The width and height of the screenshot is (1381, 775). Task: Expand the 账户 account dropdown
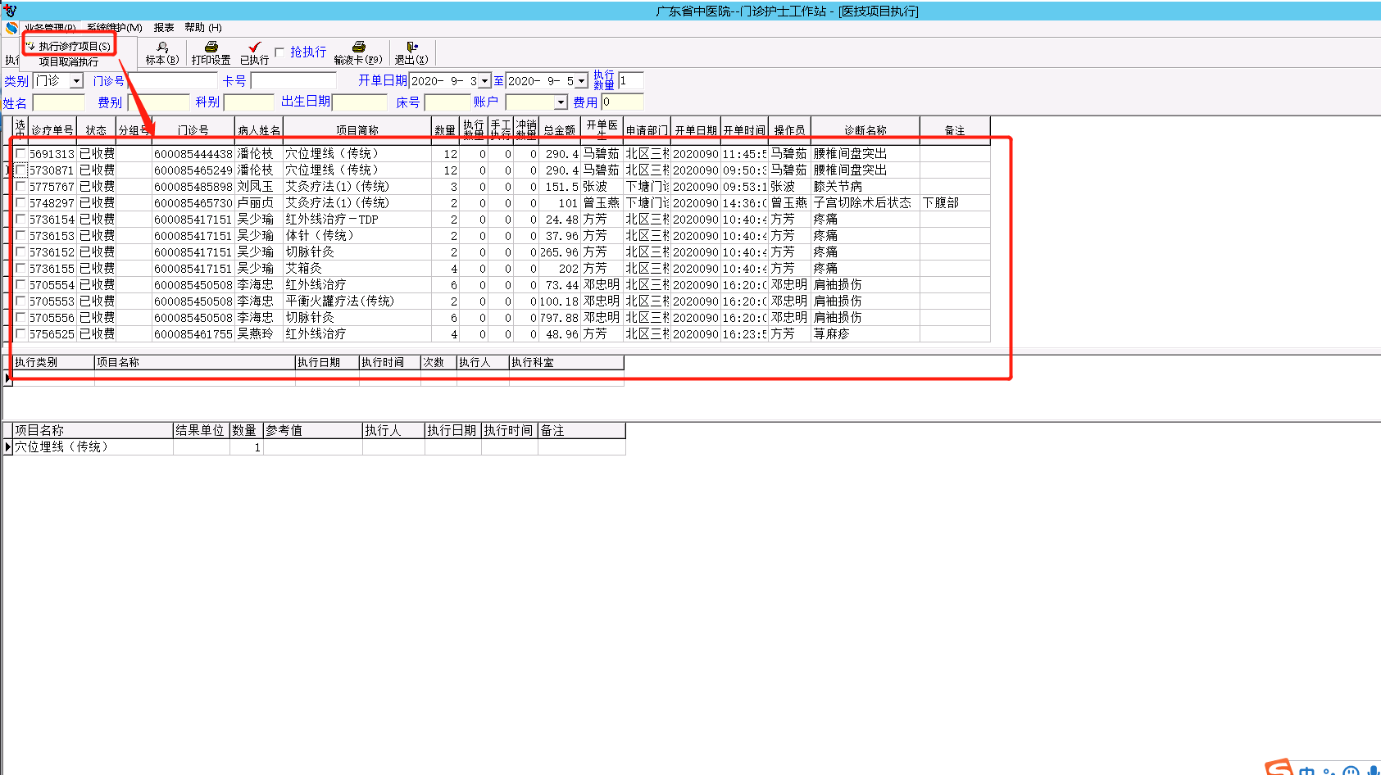561,102
